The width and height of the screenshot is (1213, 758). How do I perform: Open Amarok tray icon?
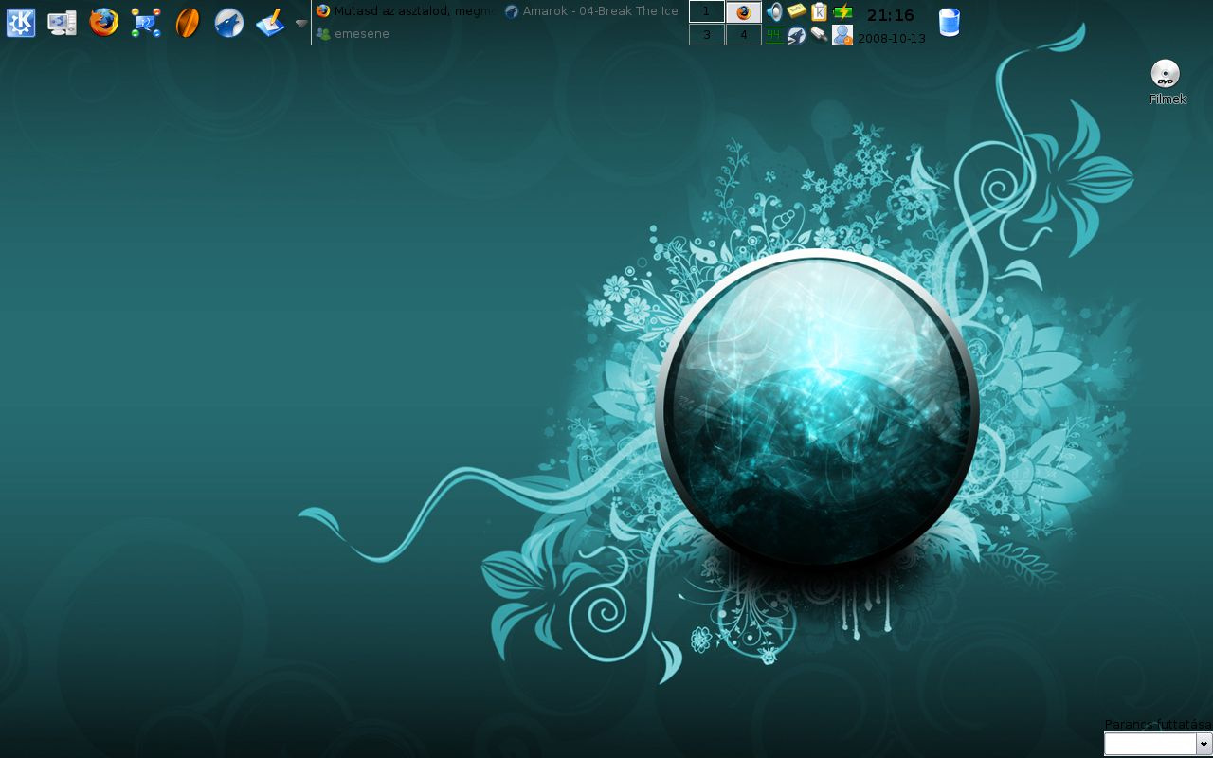[x=797, y=35]
